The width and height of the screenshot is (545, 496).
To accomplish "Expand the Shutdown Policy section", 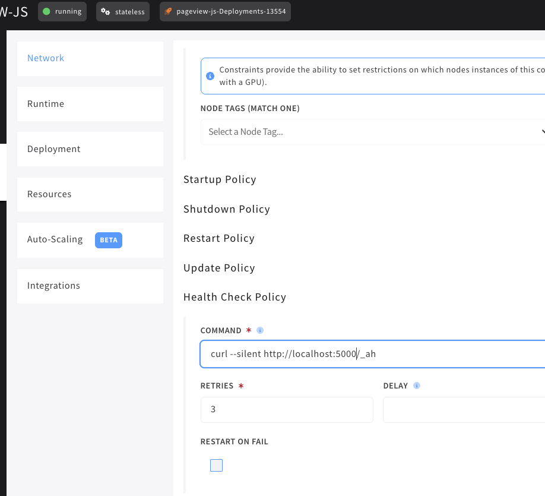I will tap(226, 209).
